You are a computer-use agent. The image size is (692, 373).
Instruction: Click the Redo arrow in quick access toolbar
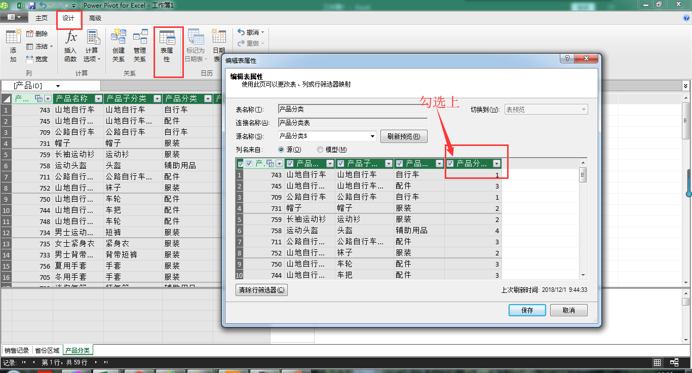pyautogui.click(x=60, y=5)
